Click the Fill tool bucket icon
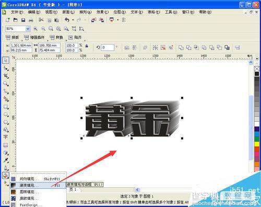 pos(6,176)
